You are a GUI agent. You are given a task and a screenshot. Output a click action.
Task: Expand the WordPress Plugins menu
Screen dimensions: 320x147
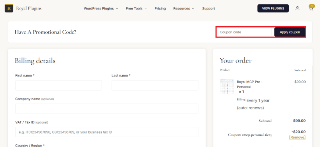pyautogui.click(x=101, y=8)
